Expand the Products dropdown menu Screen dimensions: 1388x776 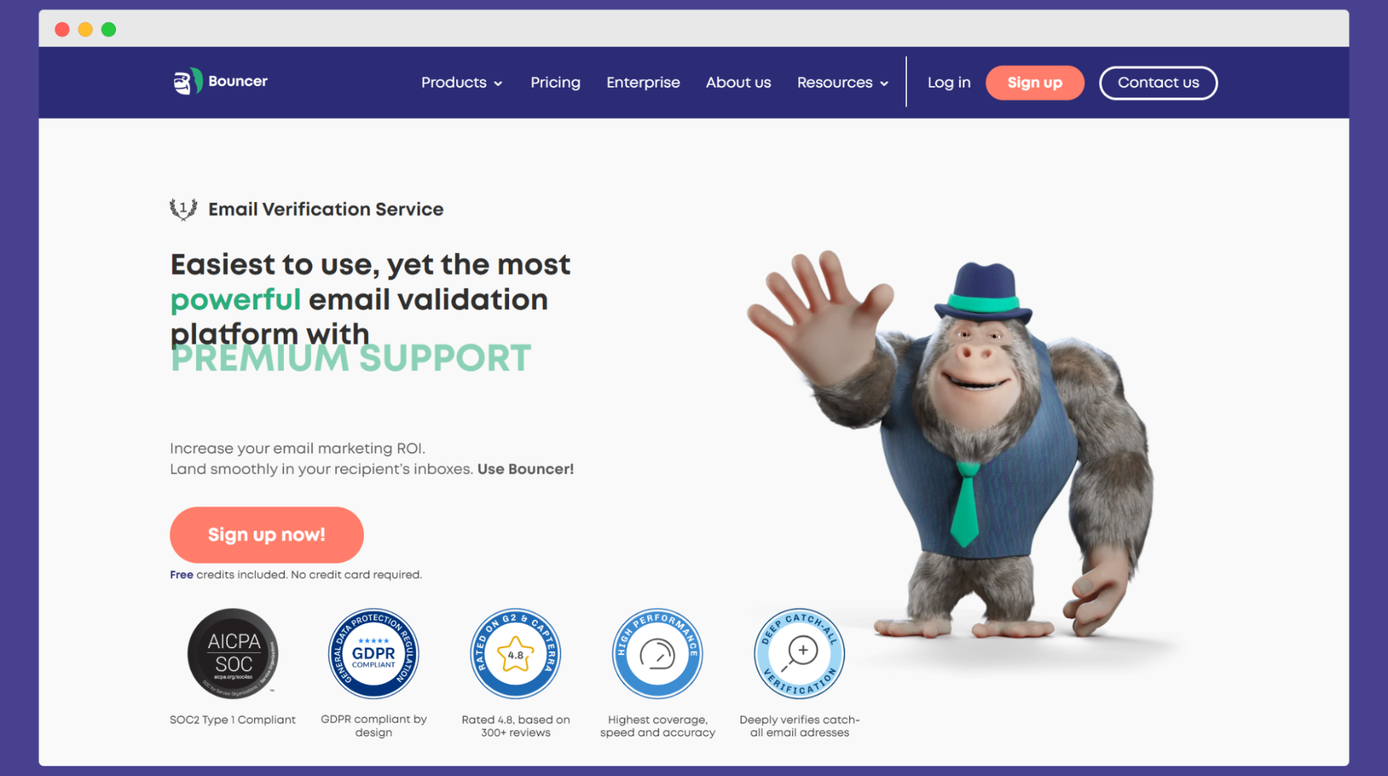click(x=463, y=82)
